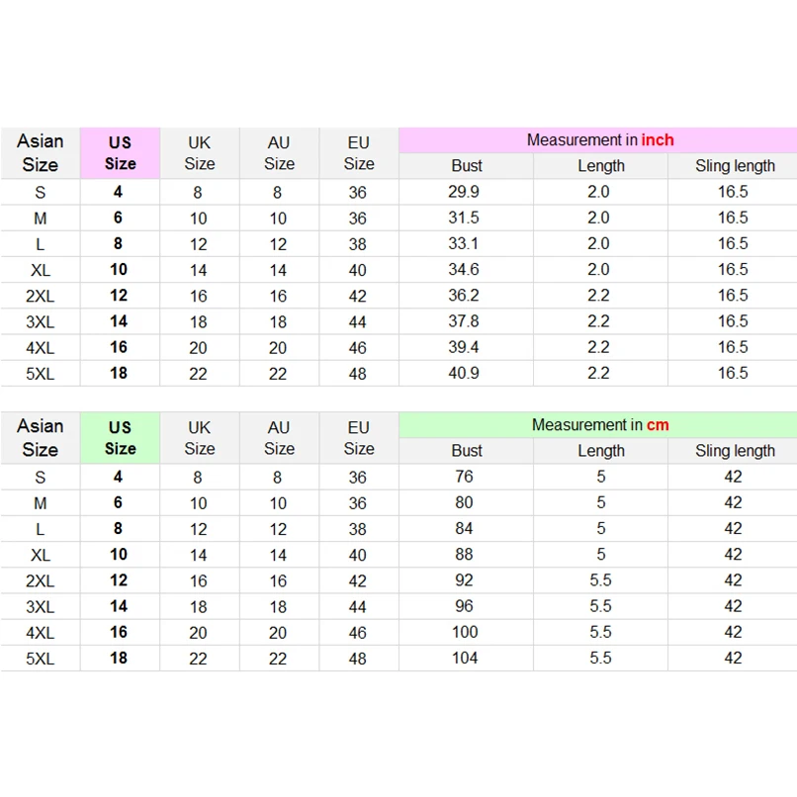Click Bust value 104 in cm table
This screenshot has width=797, height=797.
(x=464, y=658)
